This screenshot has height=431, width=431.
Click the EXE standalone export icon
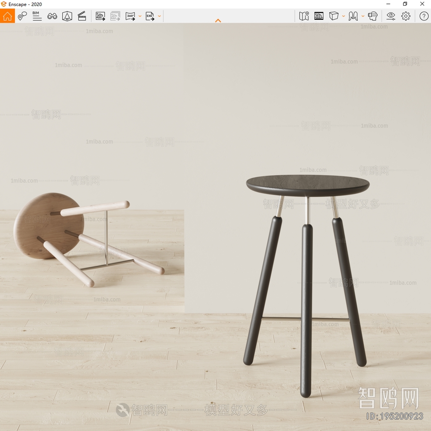pyautogui.click(x=150, y=16)
